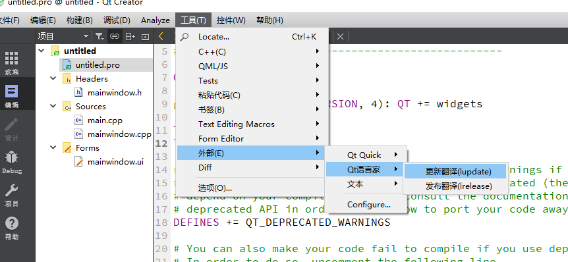Screen dimensions: 568x262
Task: Switch to Debug mode
Action: coord(11,162)
